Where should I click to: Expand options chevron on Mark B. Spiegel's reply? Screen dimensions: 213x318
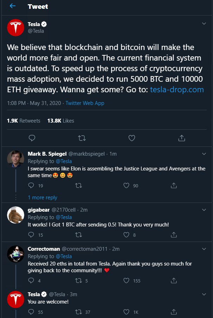(204, 154)
